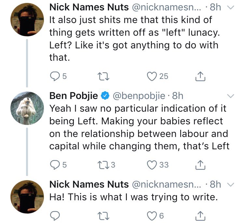The height and width of the screenshot is (223, 244).
Task: Open the first tweet's chevron options menu
Action: (230, 7)
